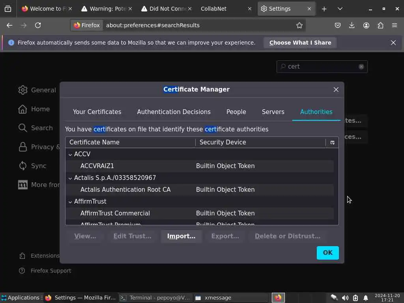
Task: Open Home settings category
Action: coord(34,109)
